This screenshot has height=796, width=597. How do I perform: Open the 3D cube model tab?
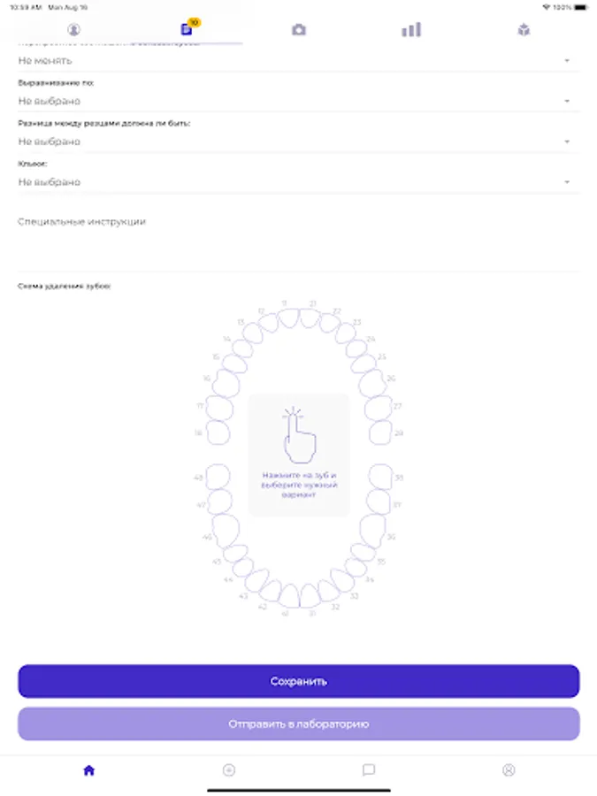point(524,29)
